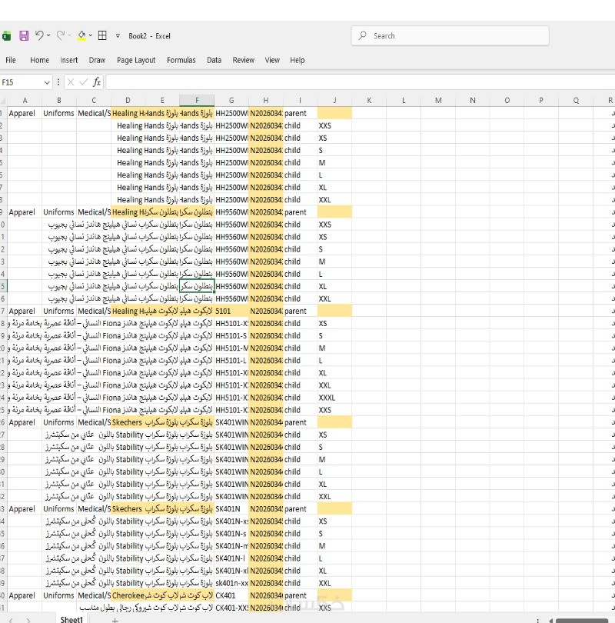This screenshot has width=615, height=623.
Task: Select the cell containing HH5101-L
Action: [231, 361]
